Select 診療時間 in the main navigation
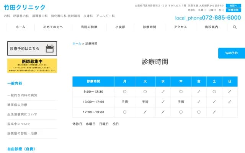The height and width of the screenshot is (153, 245). (x=149, y=27)
